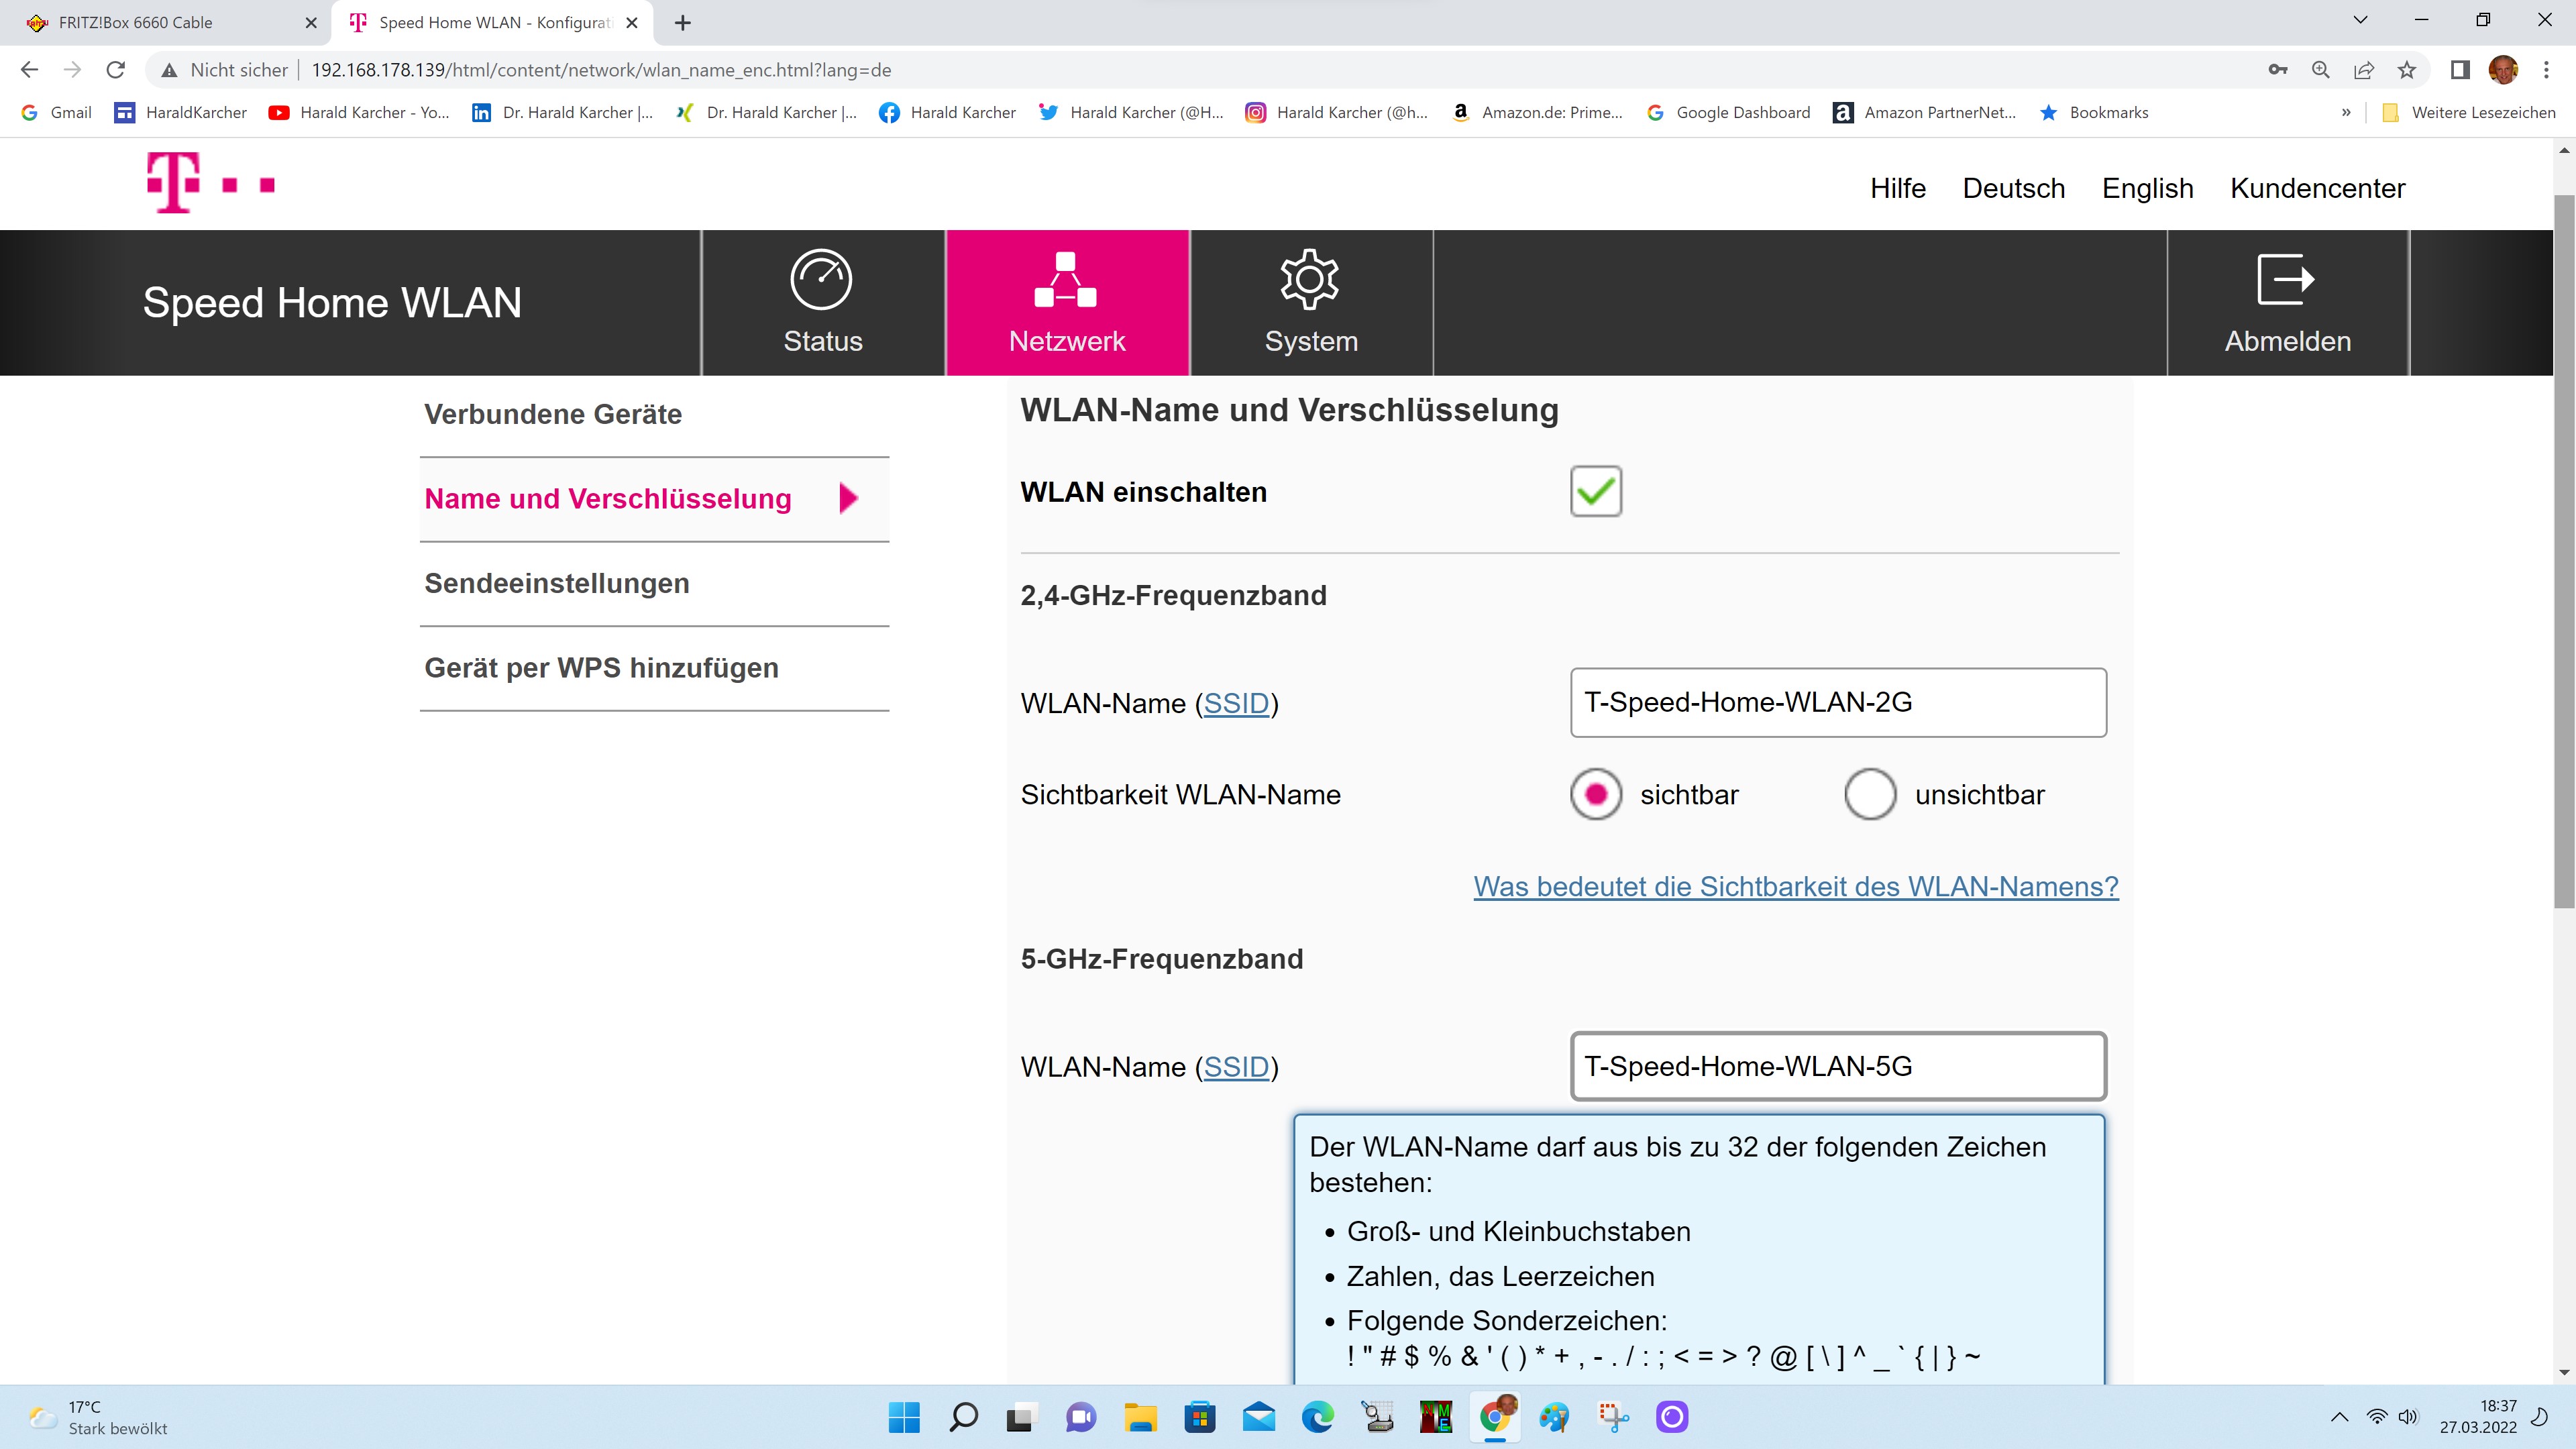Viewport: 2576px width, 1449px height.
Task: Open the Status gauge icon tab
Action: point(821,280)
